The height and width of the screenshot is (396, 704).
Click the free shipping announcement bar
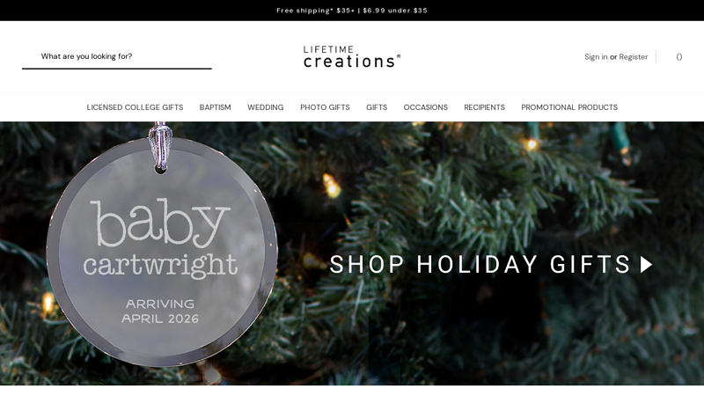[352, 11]
